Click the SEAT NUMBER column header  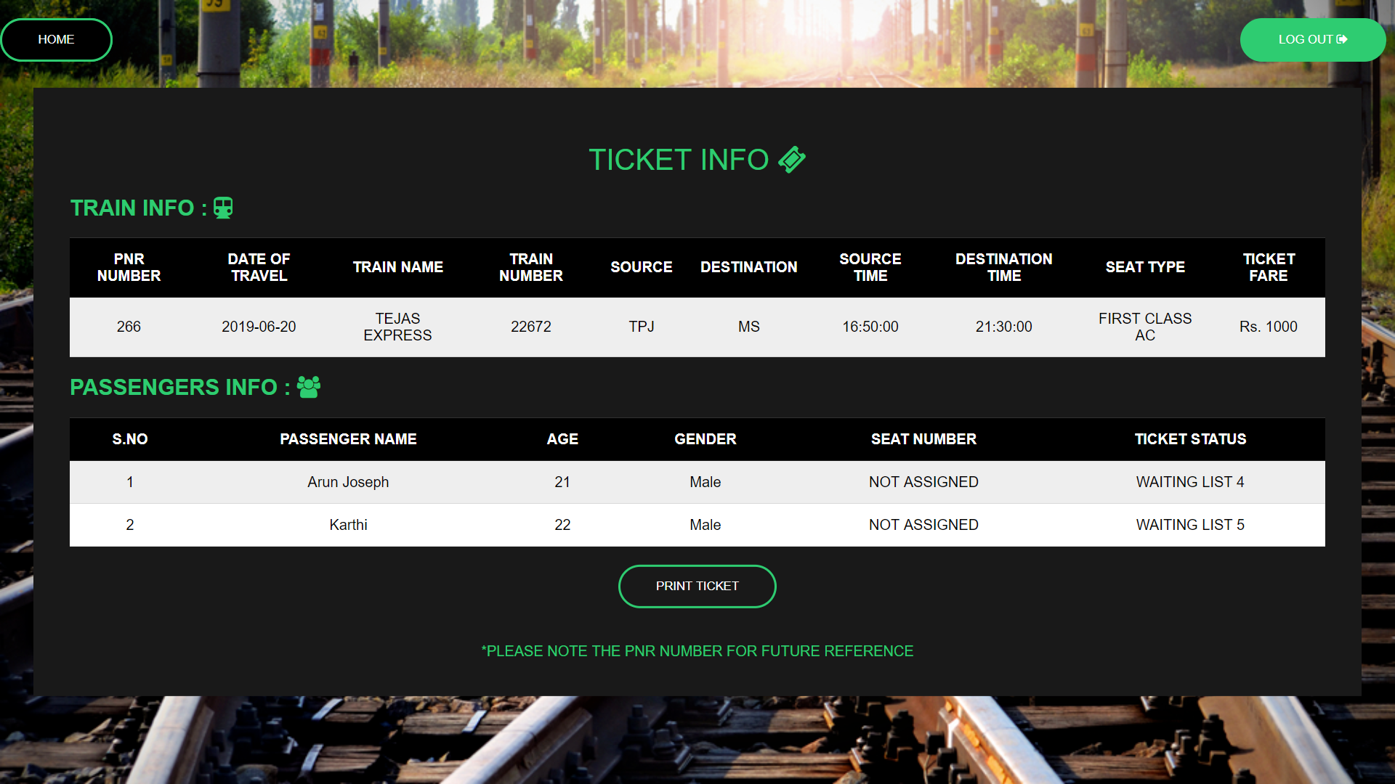pos(923,439)
